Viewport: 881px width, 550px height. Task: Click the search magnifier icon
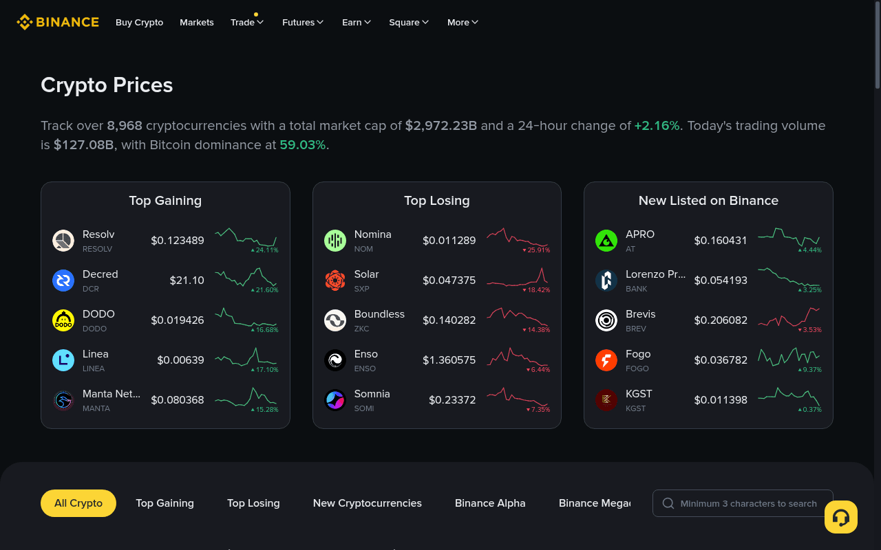668,503
